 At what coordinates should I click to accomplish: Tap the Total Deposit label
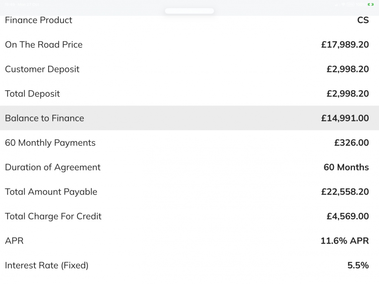point(32,94)
